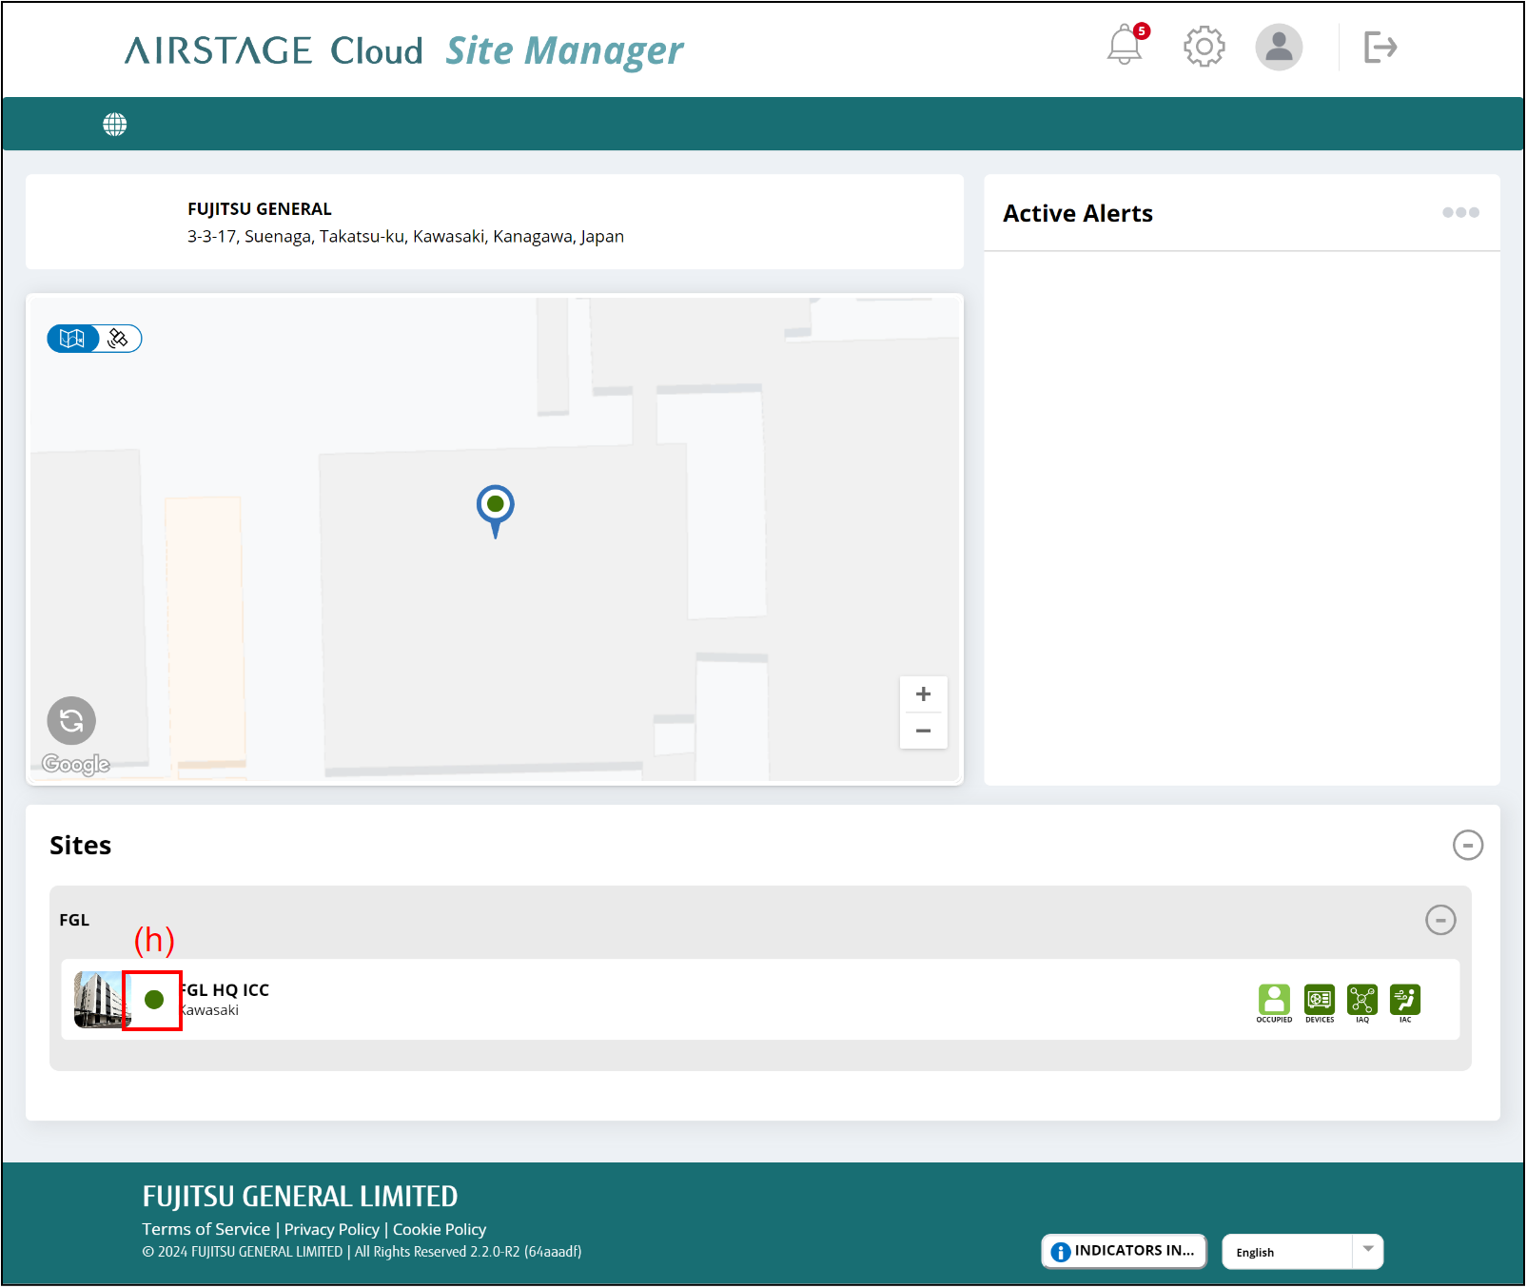Open the Privacy Policy link

pyautogui.click(x=331, y=1229)
